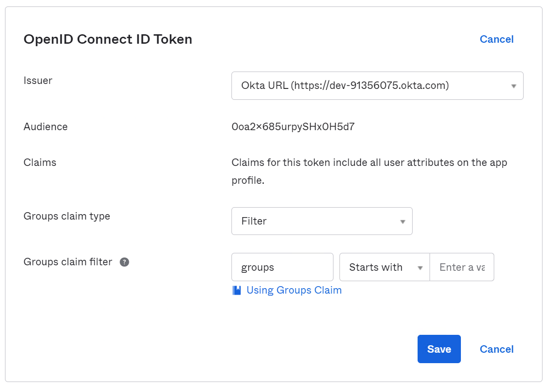
Task: Click the book icon before Using Groups Claim
Action: pyautogui.click(x=237, y=291)
